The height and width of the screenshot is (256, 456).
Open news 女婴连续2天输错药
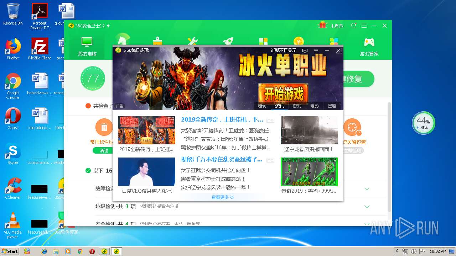point(225,130)
